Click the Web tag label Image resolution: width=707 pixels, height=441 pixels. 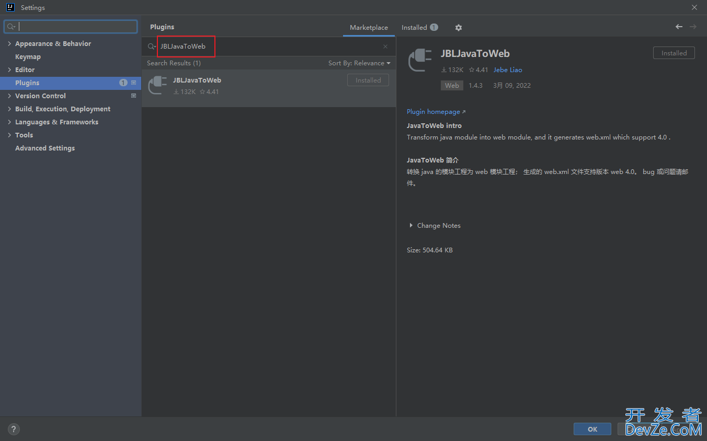[x=452, y=85]
